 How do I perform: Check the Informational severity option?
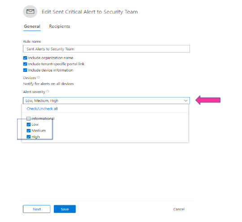29,119
